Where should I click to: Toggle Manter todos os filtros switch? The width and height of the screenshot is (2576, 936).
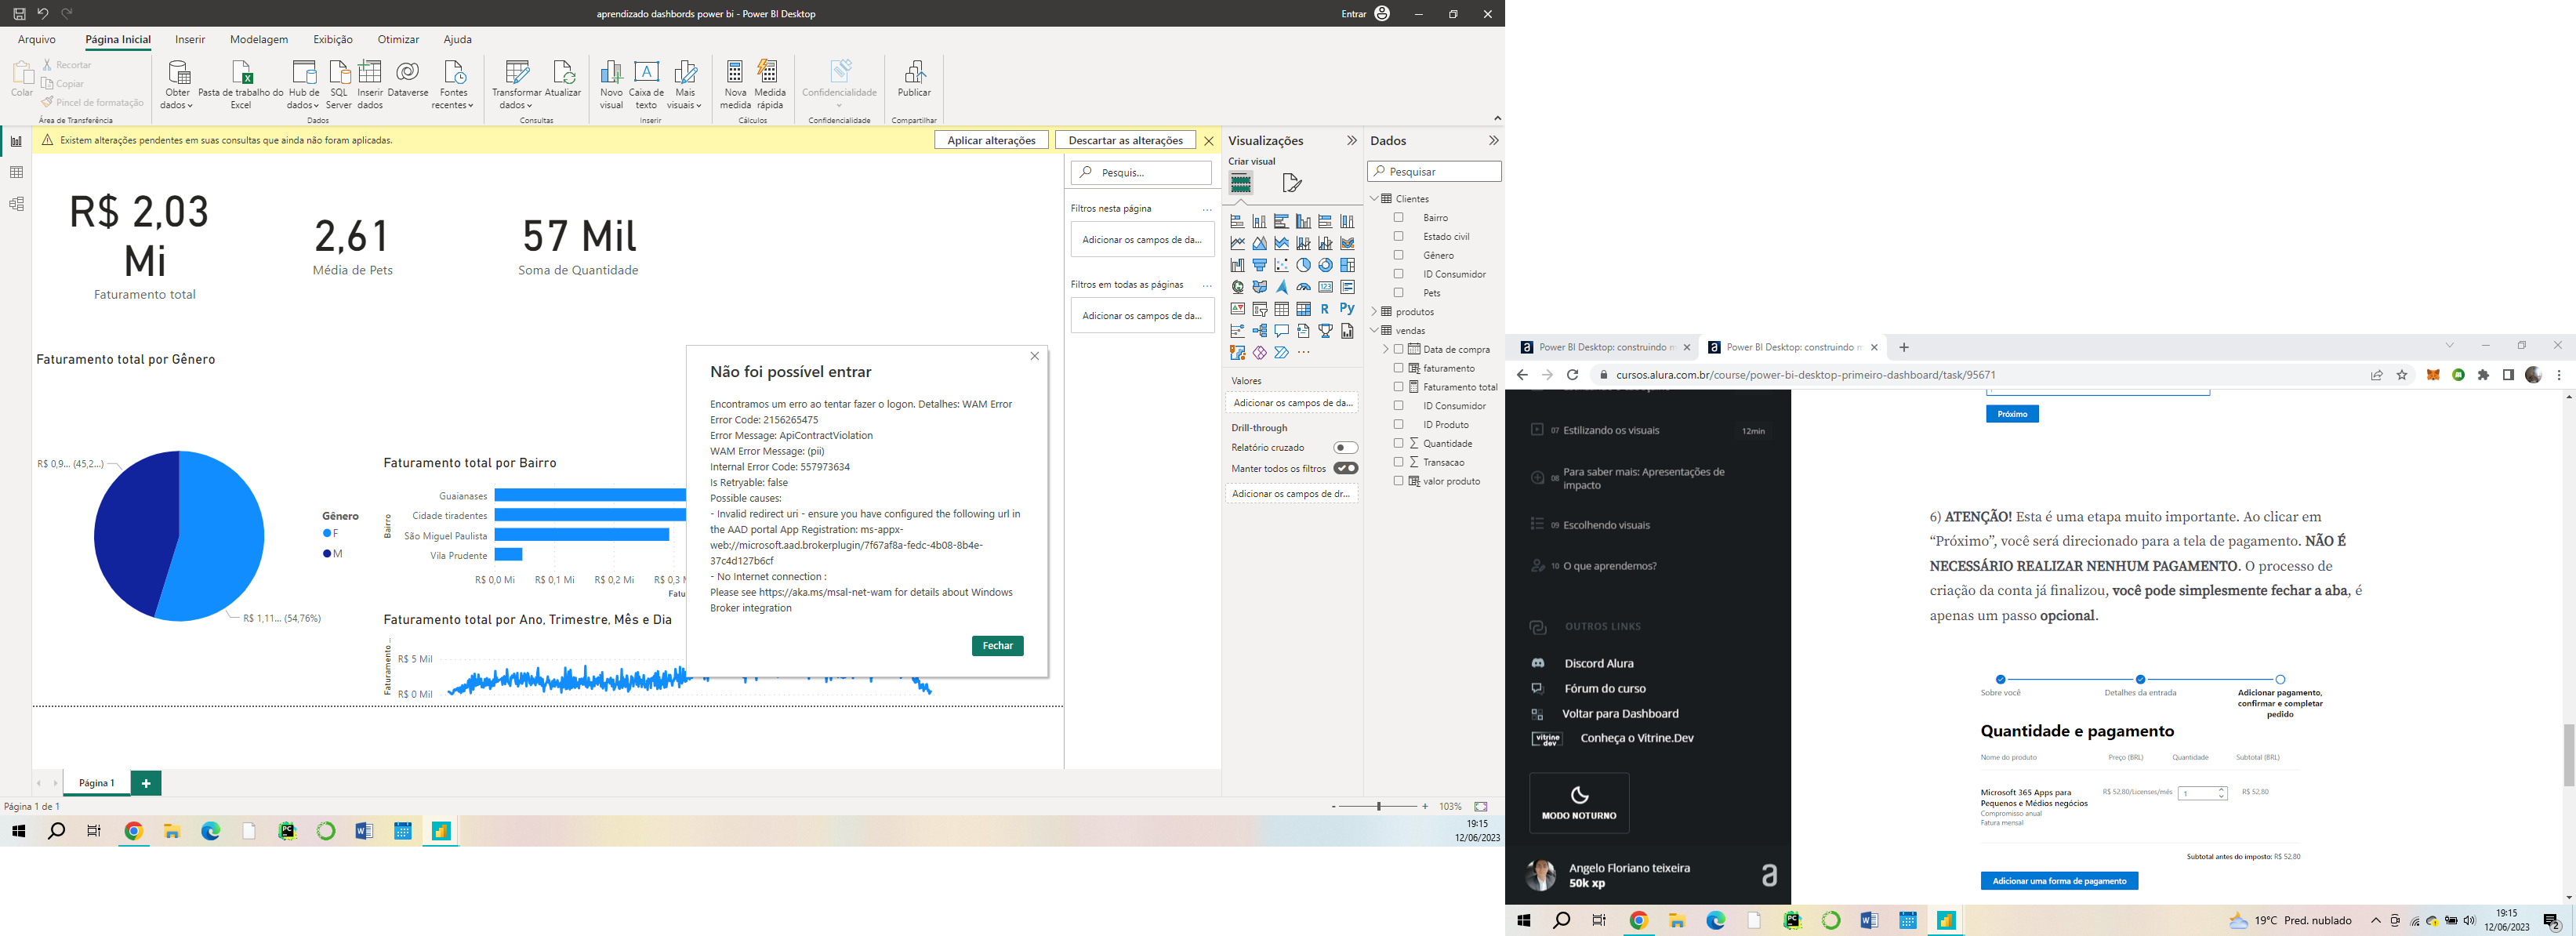[x=1346, y=468]
